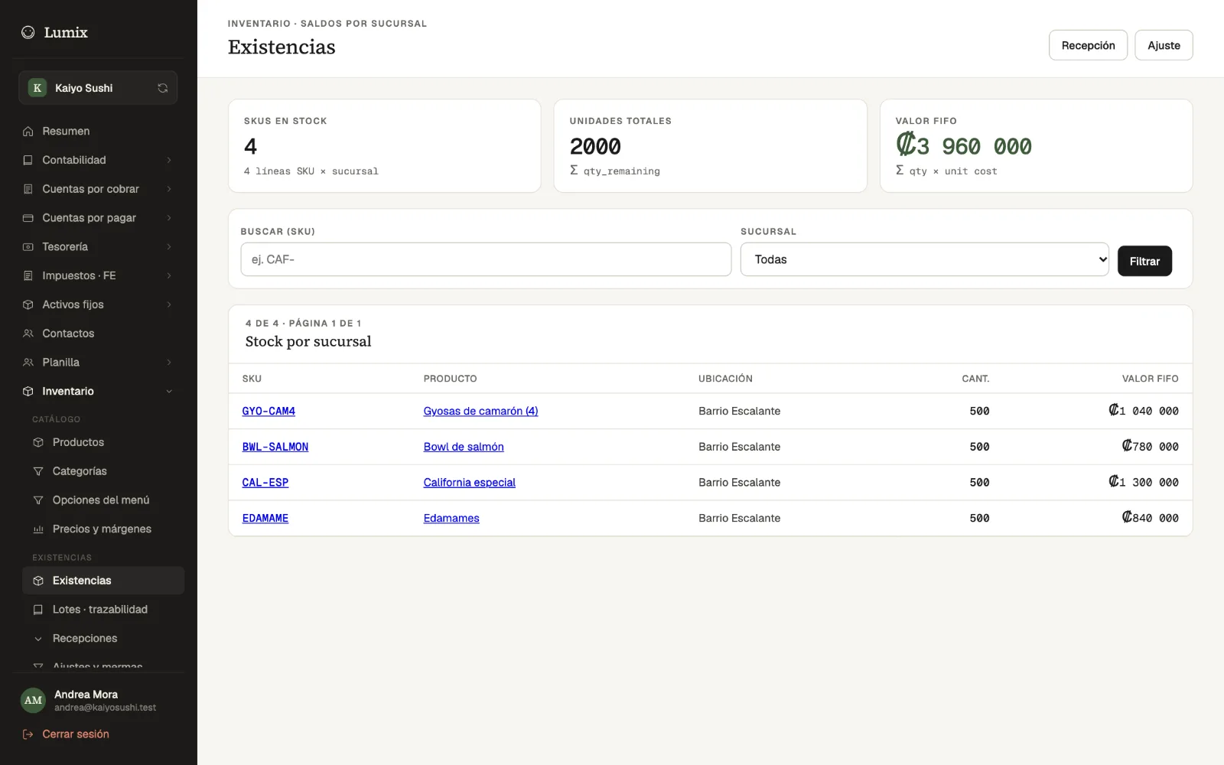The height and width of the screenshot is (765, 1224).
Task: Click the VALOR FIFO column header
Action: 1150,379
